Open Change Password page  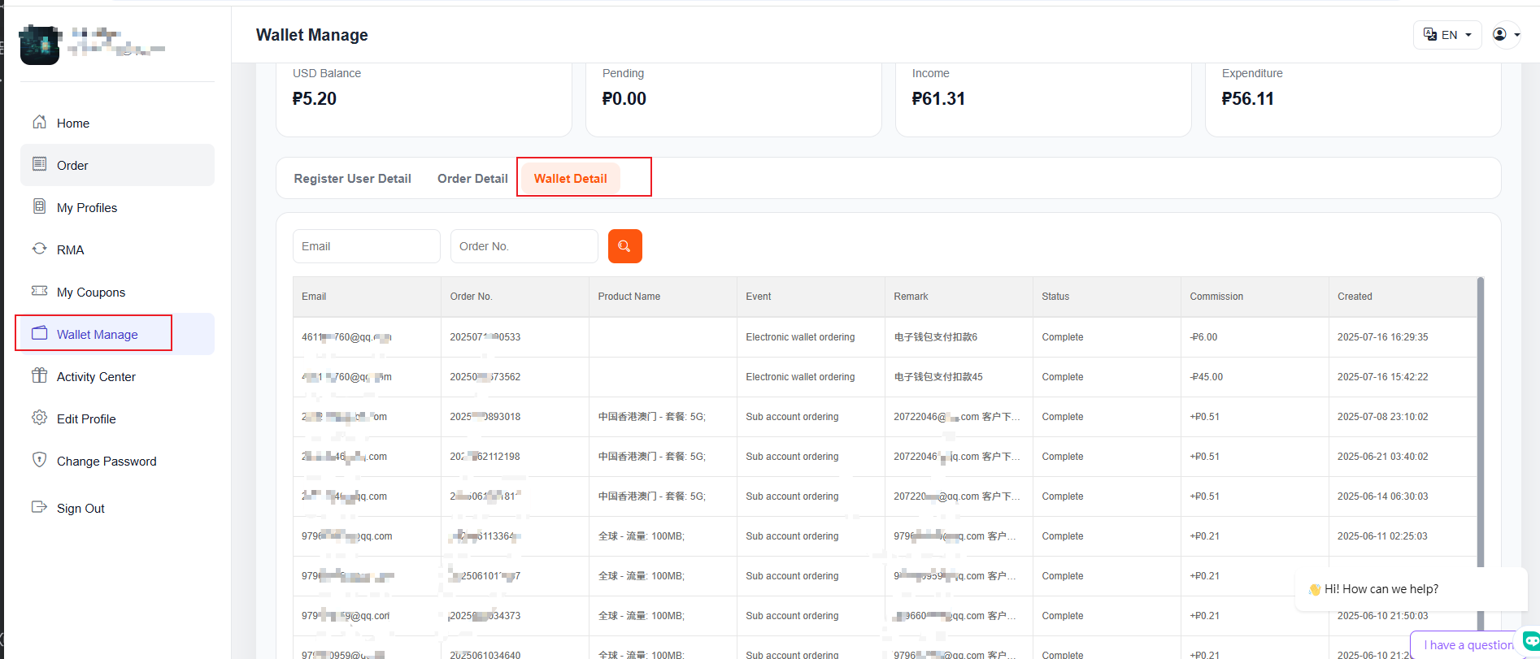click(x=117, y=461)
